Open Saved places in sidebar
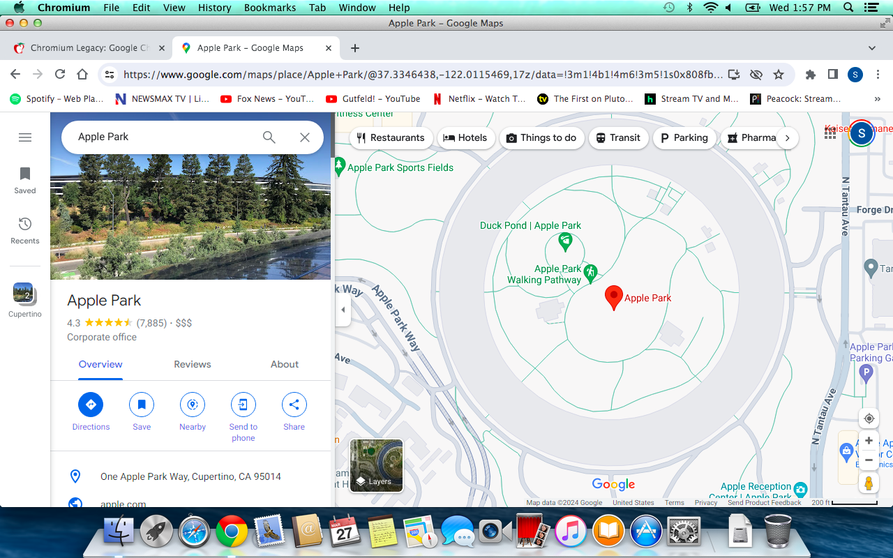The image size is (893, 558). click(x=25, y=180)
